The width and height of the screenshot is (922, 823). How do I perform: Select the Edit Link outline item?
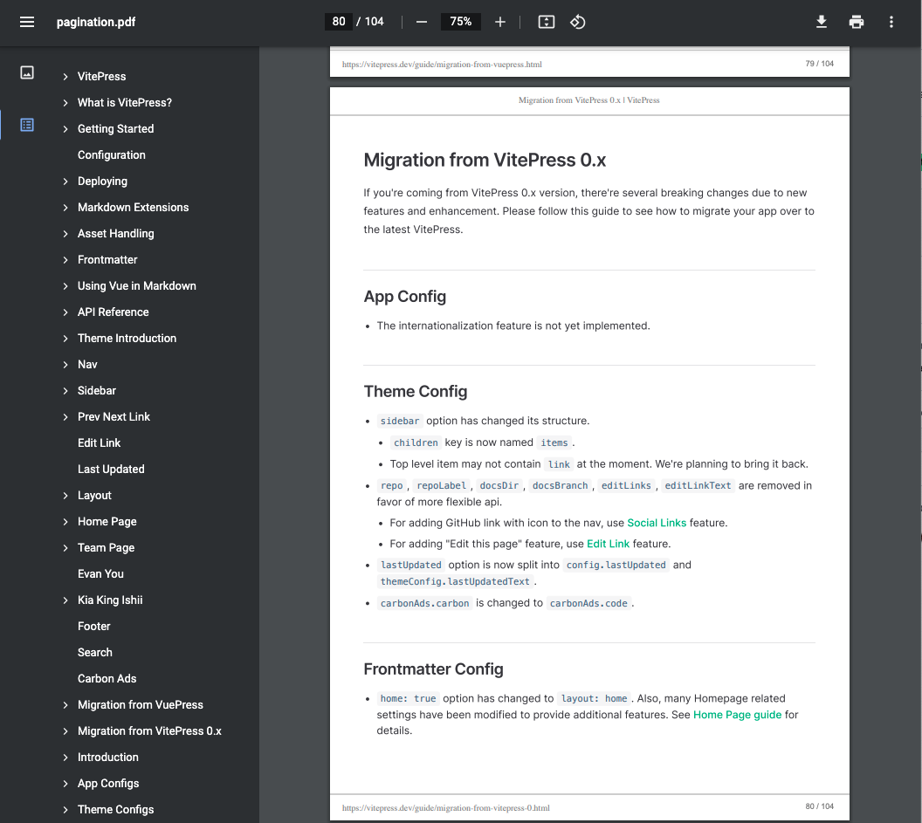tap(99, 442)
